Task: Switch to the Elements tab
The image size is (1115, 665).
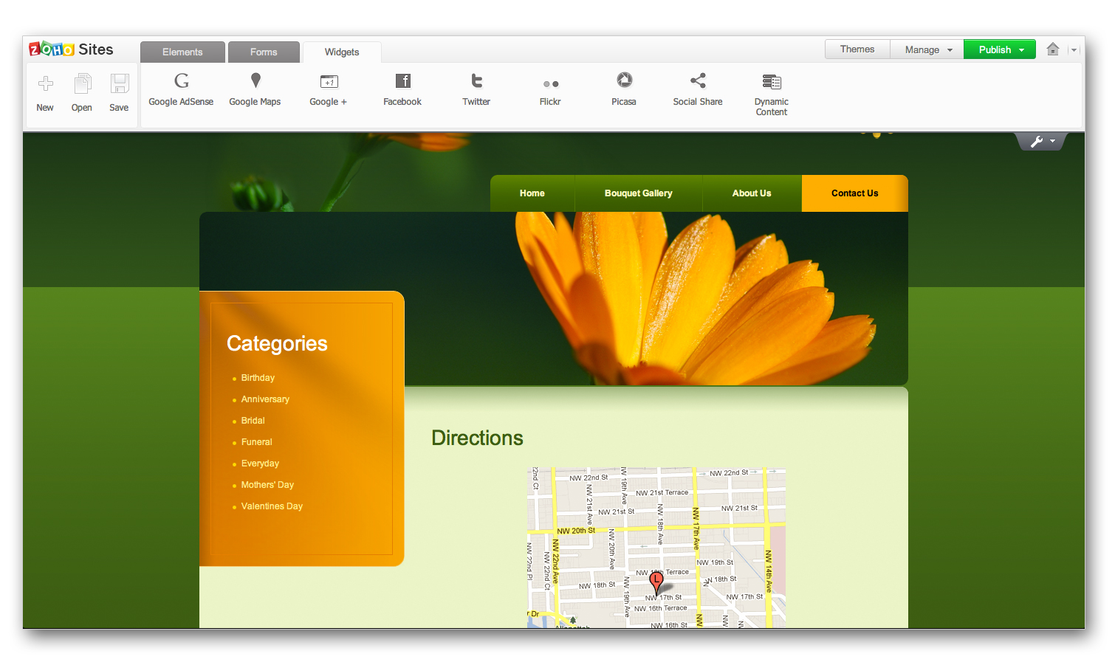Action: (182, 52)
